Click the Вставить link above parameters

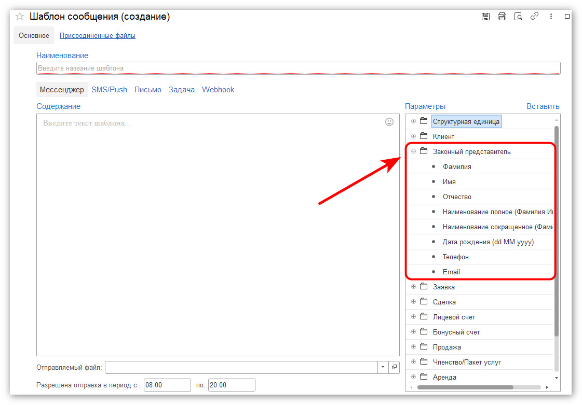pos(543,106)
